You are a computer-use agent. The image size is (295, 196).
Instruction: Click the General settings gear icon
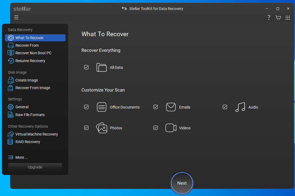click(x=11, y=107)
